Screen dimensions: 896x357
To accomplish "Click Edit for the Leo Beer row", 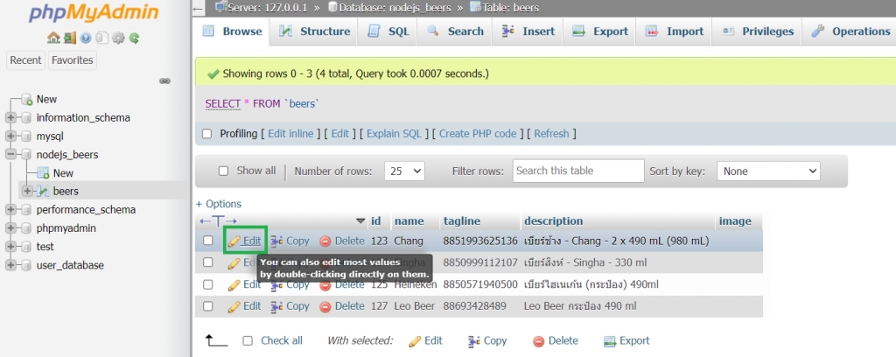I will pyautogui.click(x=245, y=306).
